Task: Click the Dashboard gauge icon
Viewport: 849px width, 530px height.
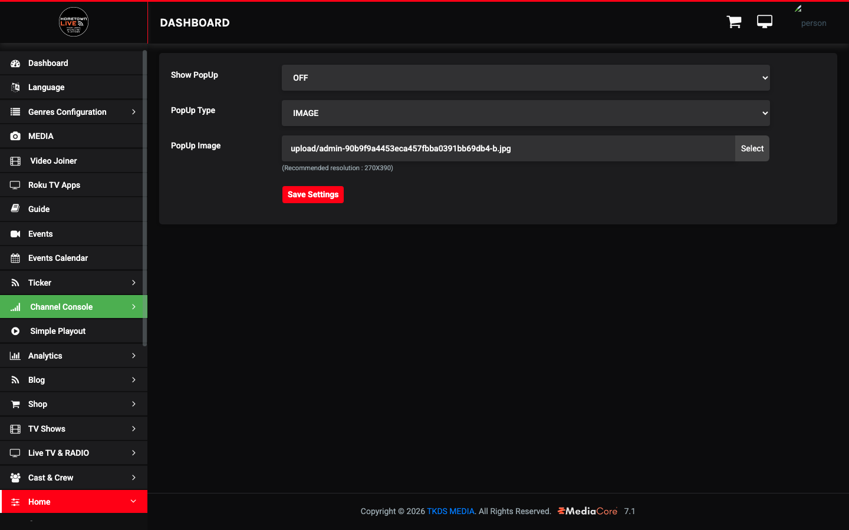Action: pyautogui.click(x=15, y=63)
